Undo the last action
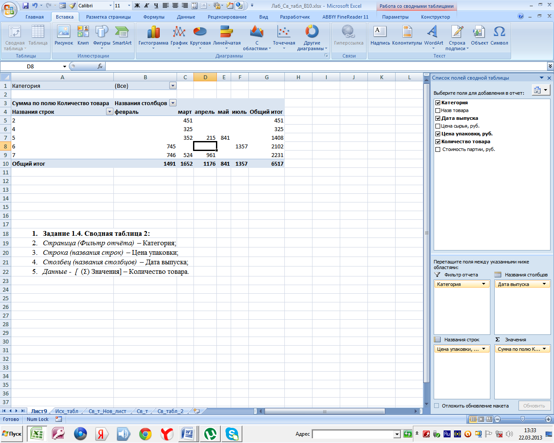Viewport: 554px width, 443px height. coord(35,6)
